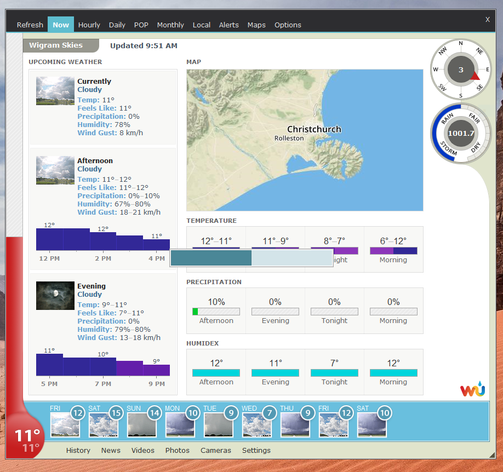Switch to the Hourly tab
The image size is (503, 472).
click(89, 25)
